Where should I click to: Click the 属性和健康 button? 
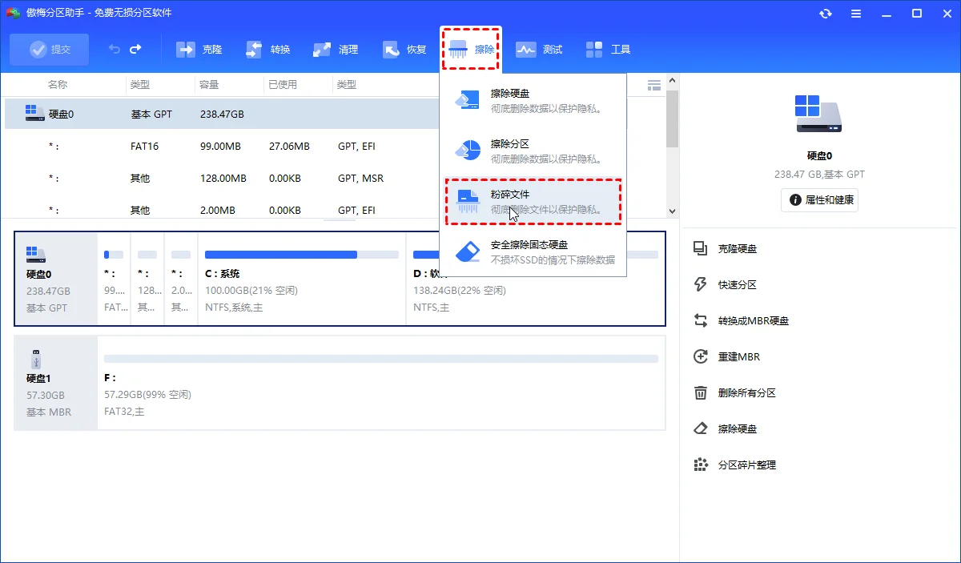click(x=819, y=200)
